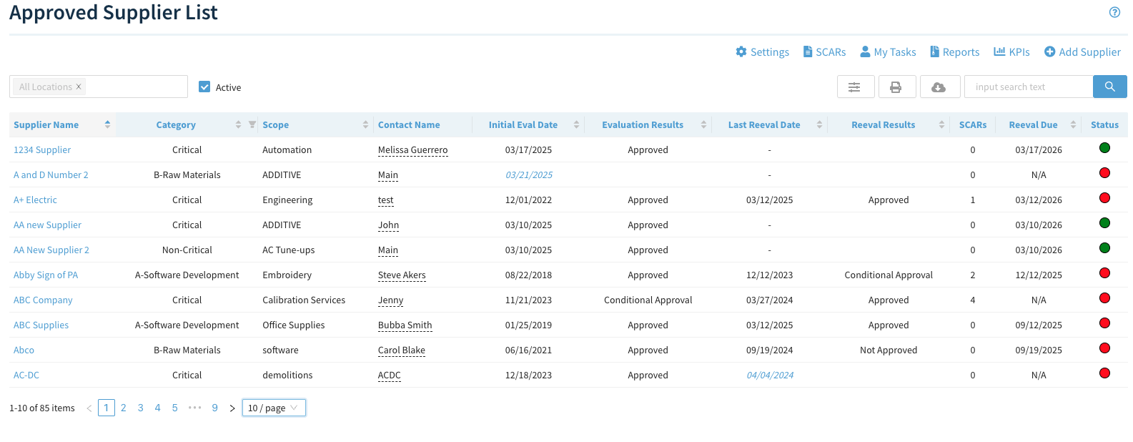1133x442 pixels.
Task: Click contact Carol Blake
Action: 401,350
